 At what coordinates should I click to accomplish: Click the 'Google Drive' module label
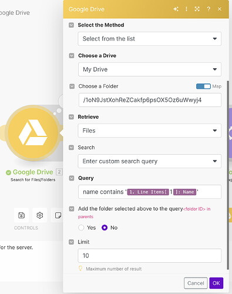[x=33, y=172]
